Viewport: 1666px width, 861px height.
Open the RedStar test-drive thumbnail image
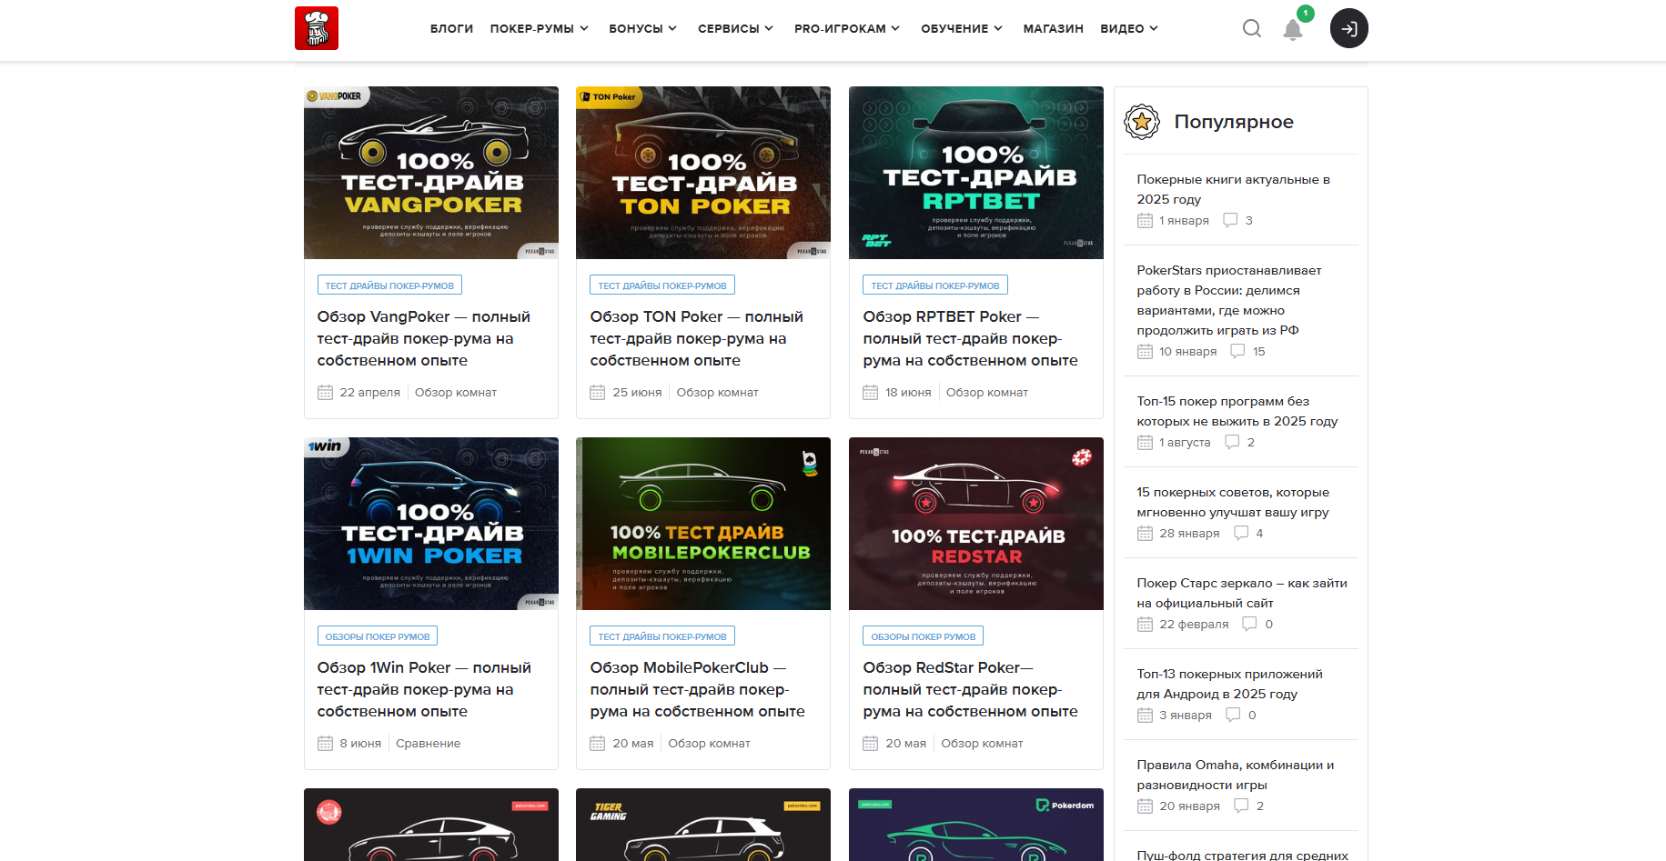point(975,524)
